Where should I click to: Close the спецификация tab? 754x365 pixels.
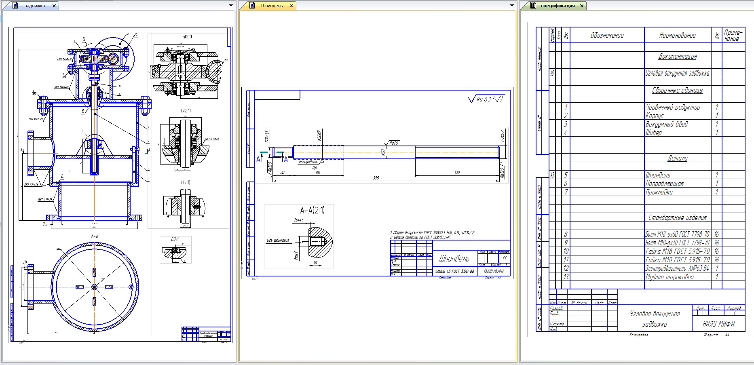point(582,6)
